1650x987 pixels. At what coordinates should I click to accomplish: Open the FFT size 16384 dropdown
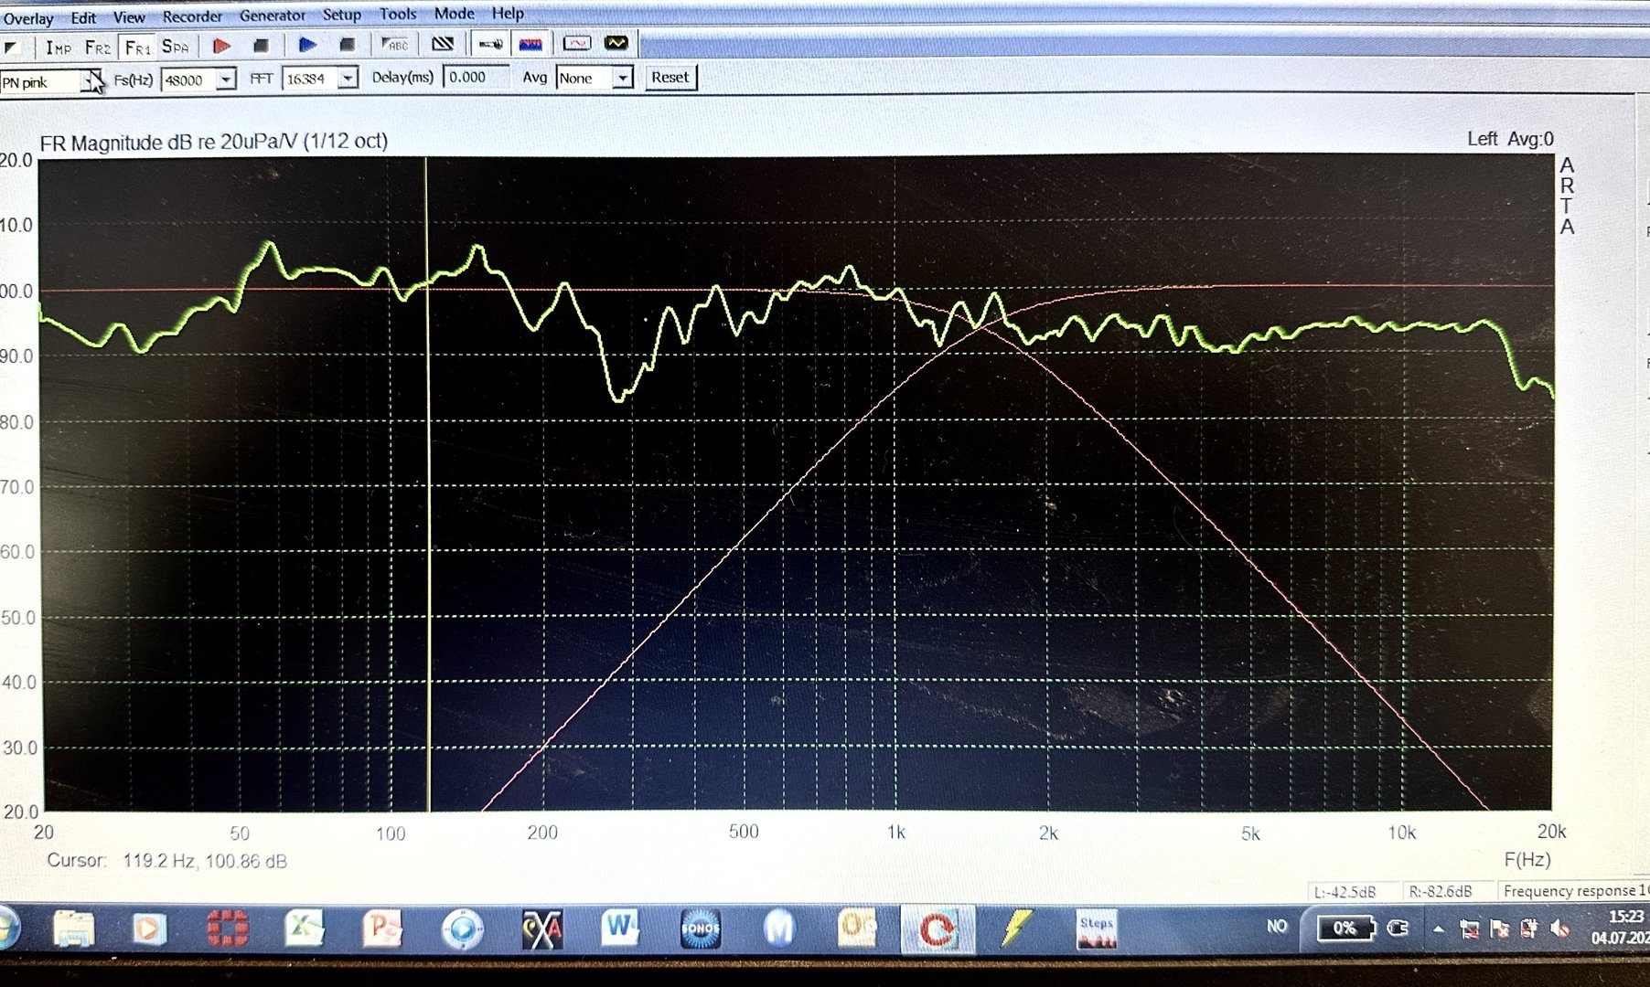pyautogui.click(x=348, y=80)
